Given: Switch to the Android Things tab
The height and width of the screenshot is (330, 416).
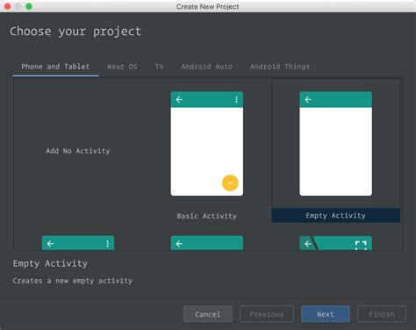Looking at the screenshot, I should pos(280,67).
